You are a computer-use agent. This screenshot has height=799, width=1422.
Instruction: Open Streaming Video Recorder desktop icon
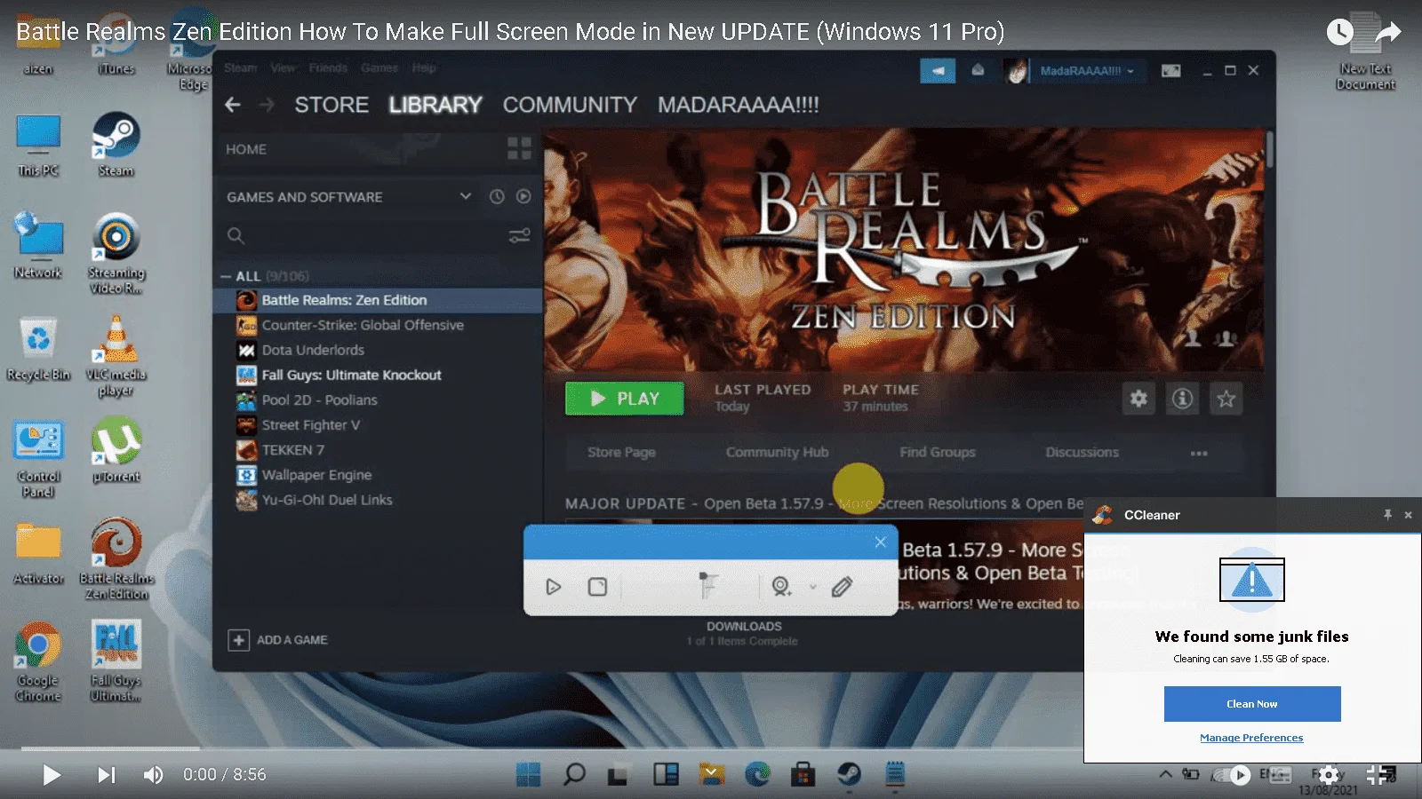pos(116,253)
